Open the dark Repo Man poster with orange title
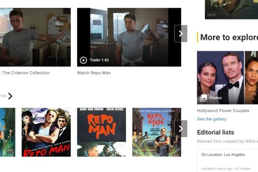258x172 pixels. [x=102, y=132]
